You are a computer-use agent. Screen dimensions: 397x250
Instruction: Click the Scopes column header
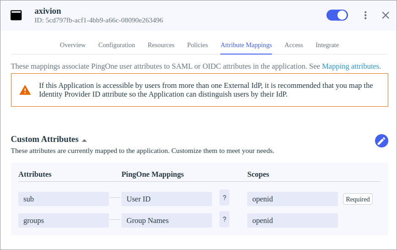[x=258, y=174]
